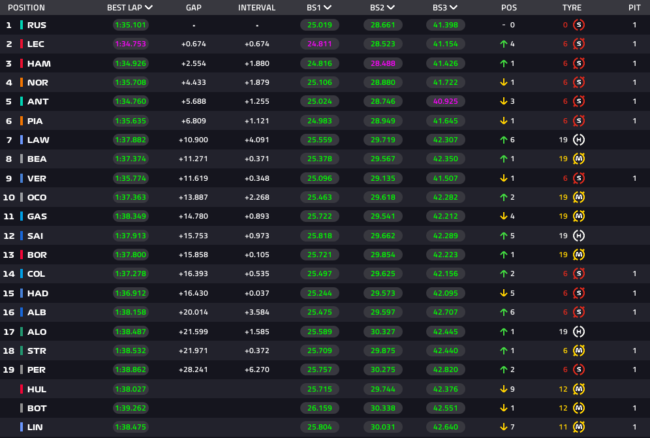Click the team color bar beside NOR
The height and width of the screenshot is (438, 650).
tap(22, 82)
